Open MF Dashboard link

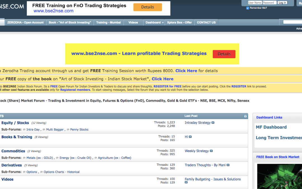(271, 127)
